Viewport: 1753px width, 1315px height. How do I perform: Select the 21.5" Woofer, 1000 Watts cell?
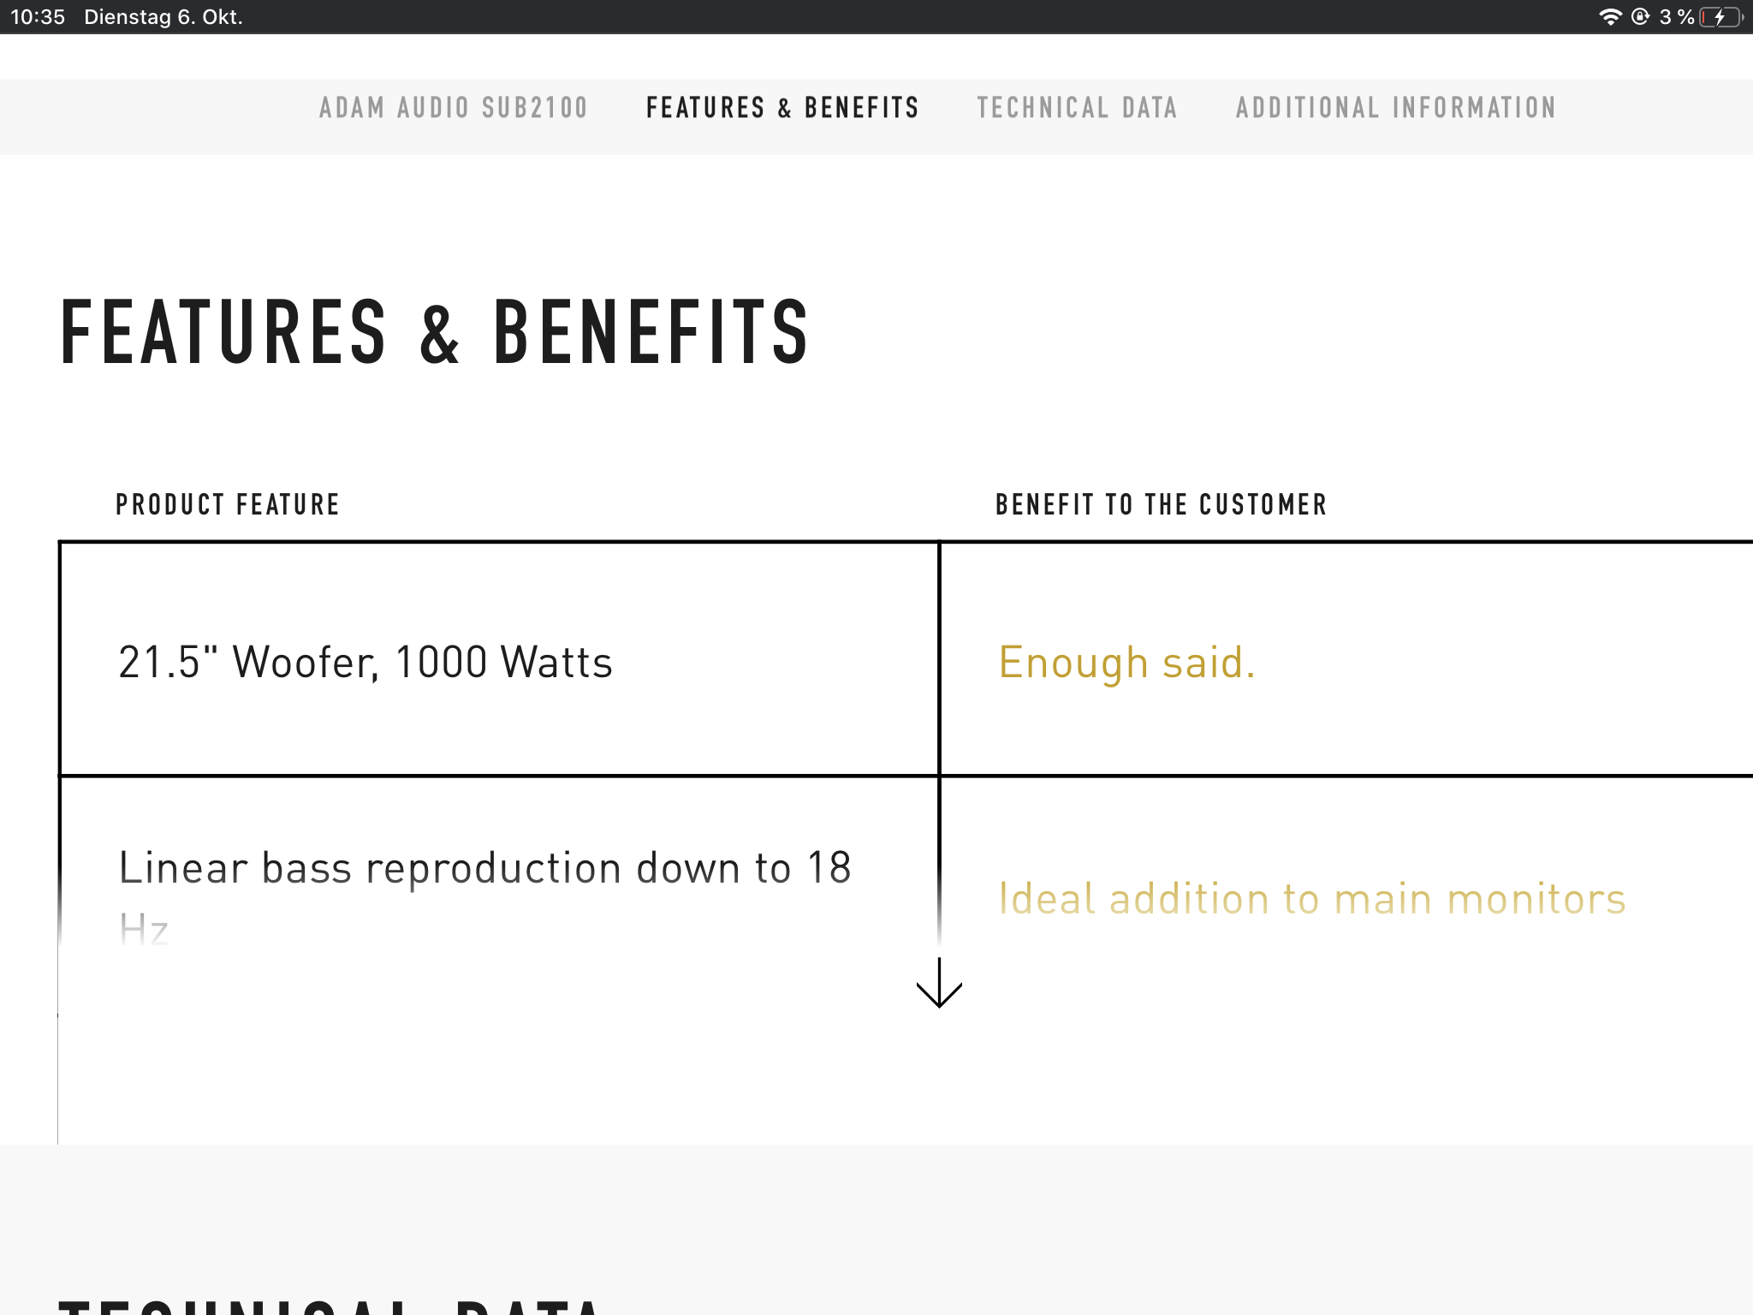(x=499, y=659)
